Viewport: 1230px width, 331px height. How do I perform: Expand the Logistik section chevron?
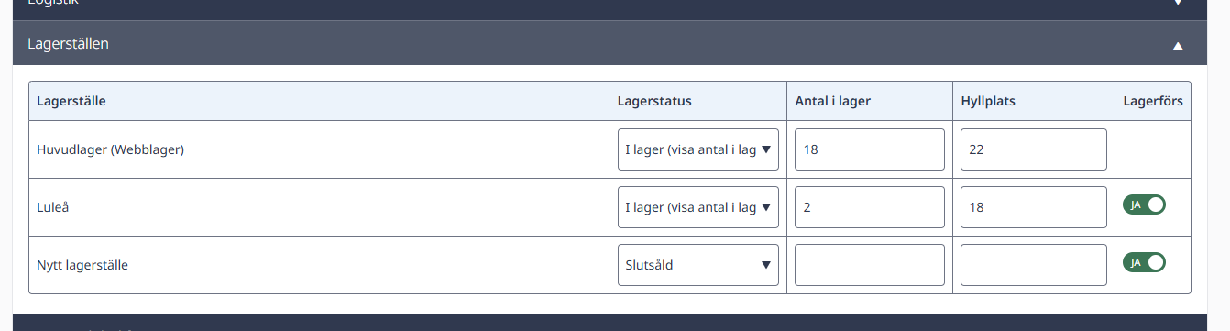point(1179,3)
